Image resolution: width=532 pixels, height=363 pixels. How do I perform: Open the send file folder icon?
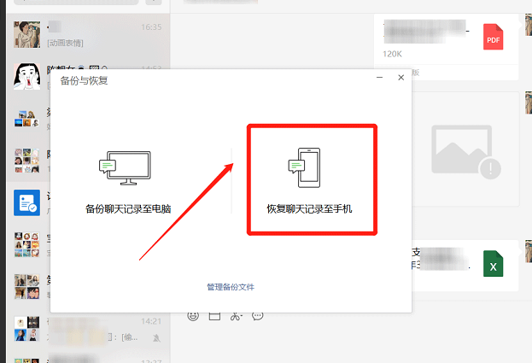pyautogui.click(x=214, y=316)
